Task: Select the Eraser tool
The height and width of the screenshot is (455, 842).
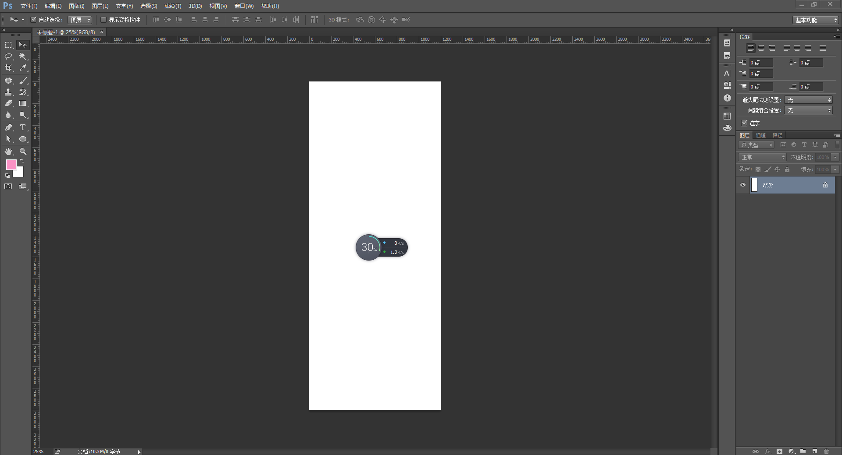Action: pos(8,103)
